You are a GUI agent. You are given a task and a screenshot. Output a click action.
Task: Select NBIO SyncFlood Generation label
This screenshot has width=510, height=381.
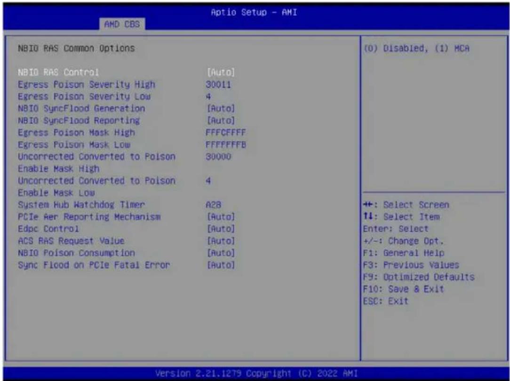coord(81,108)
